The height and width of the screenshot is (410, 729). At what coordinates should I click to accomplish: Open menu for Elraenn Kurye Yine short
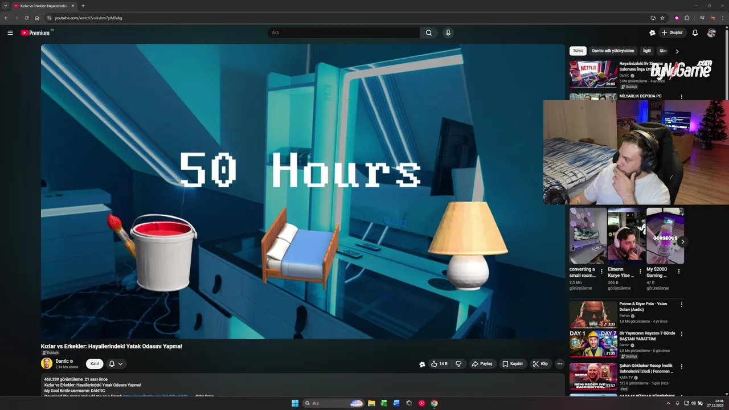640,272
